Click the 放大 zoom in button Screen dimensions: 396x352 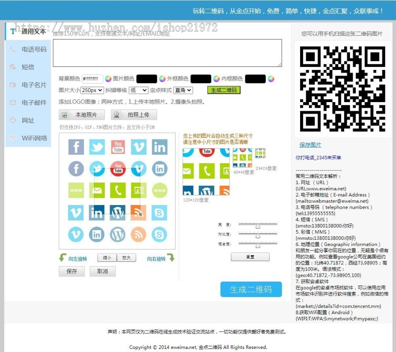tap(127, 258)
